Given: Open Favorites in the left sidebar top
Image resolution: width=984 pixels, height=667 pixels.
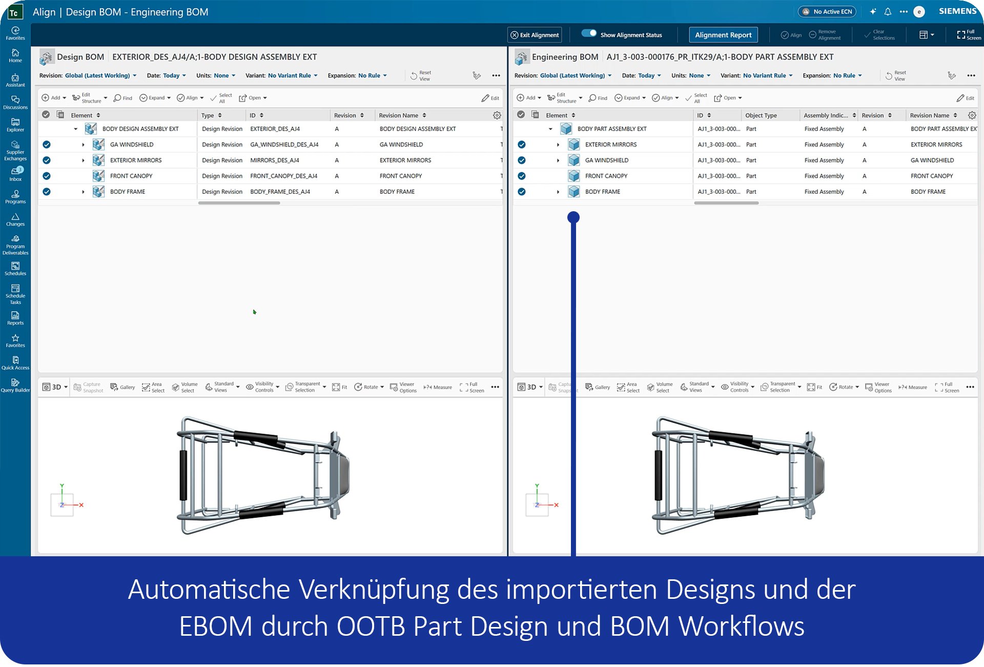Looking at the screenshot, I should pos(15,33).
